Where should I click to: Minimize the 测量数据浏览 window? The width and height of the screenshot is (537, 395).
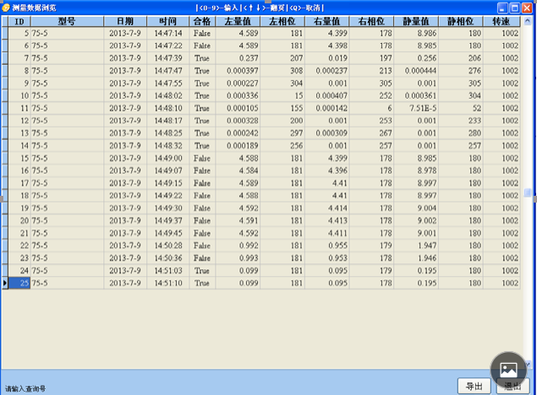tap(504, 7)
